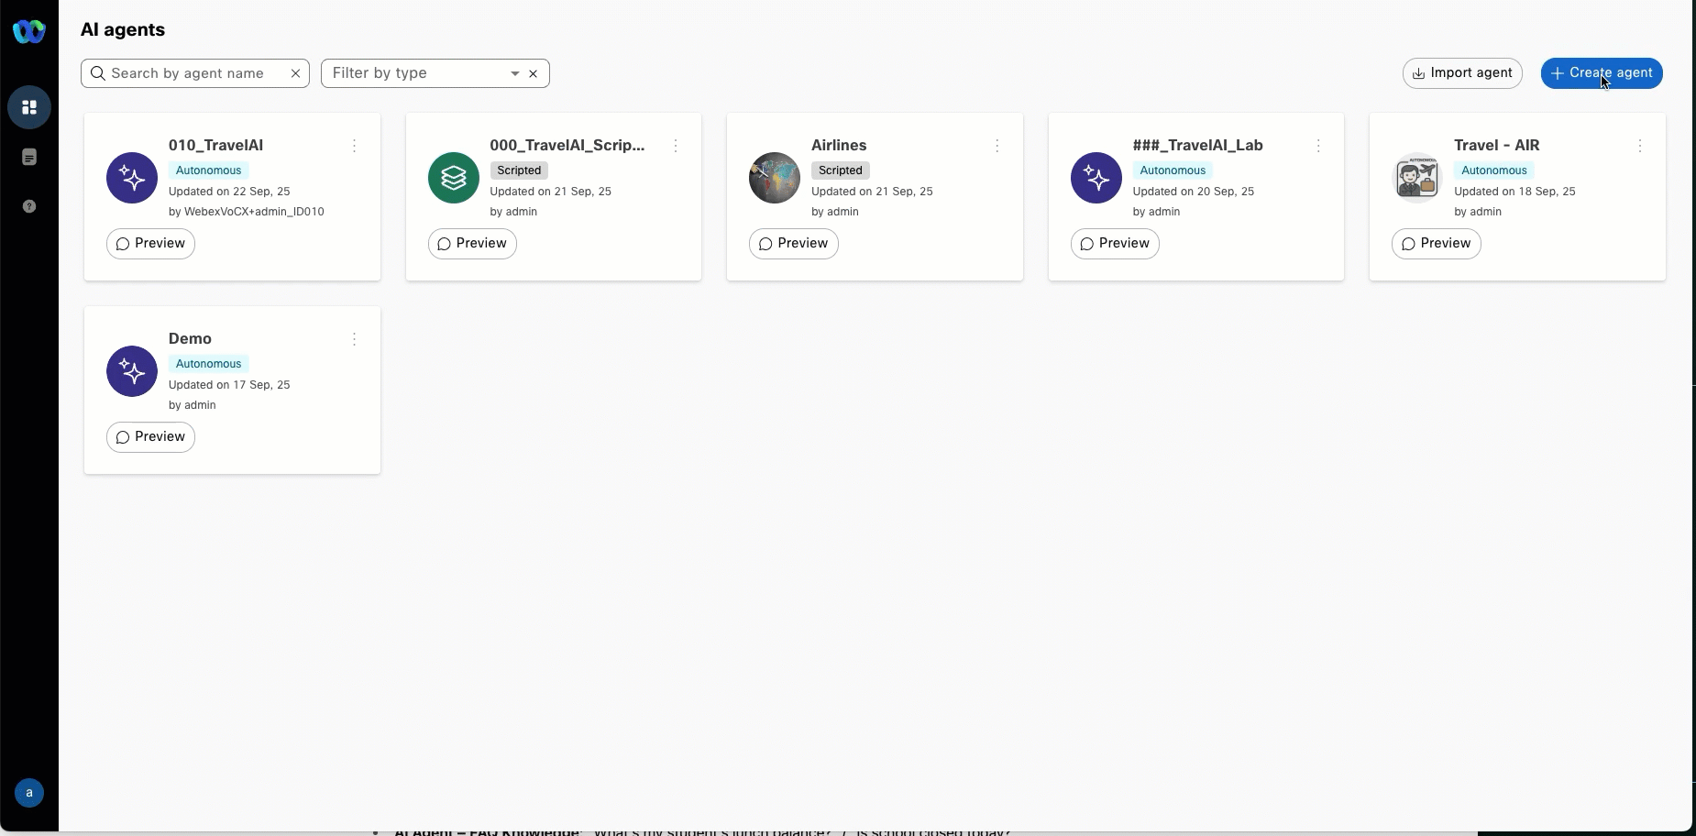Click the help question mark sidebar icon
Viewport: 1696px width, 836px height.
(x=29, y=206)
